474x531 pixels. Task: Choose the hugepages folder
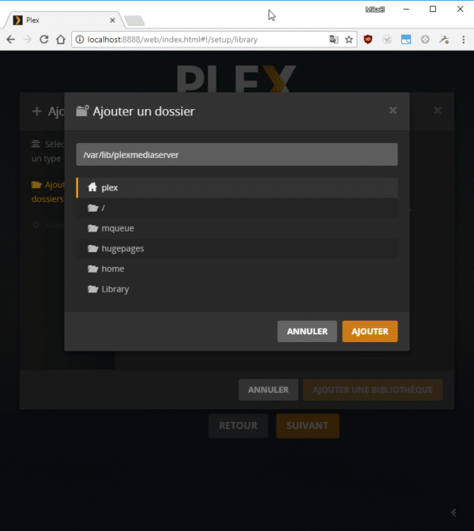point(237,249)
